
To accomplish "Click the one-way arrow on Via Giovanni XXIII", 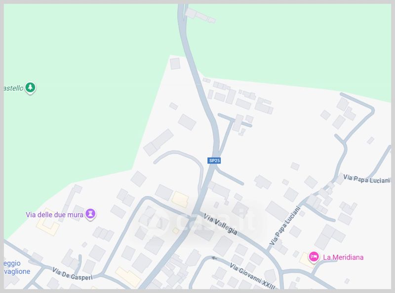I will click(x=214, y=258).
